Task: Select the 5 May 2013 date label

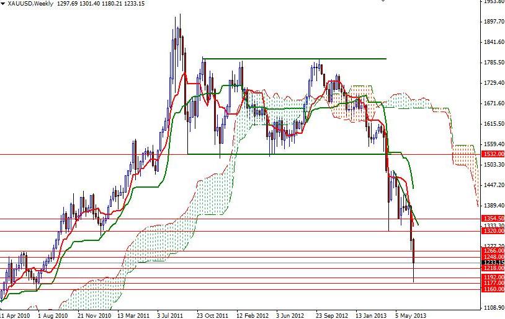Action: (410, 315)
